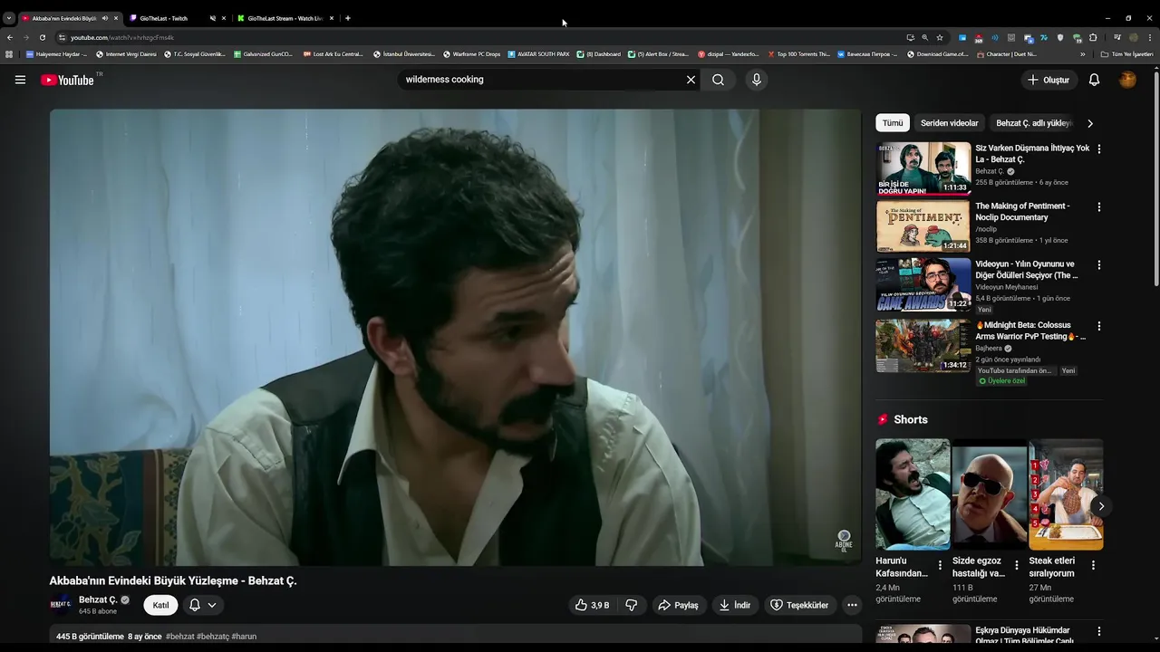This screenshot has height=652, width=1160.
Task: Reload the page
Action: pos(42,37)
